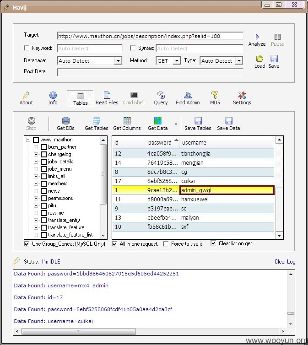This screenshot has width=308, height=345.
Task: Check the members table checkbox
Action: (x=44, y=183)
